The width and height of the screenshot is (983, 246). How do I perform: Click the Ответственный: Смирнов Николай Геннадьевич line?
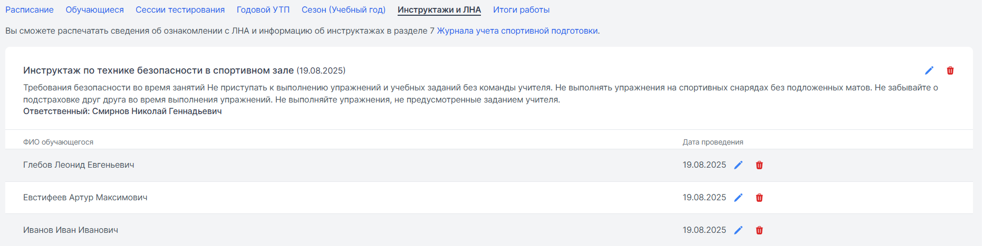pos(122,111)
